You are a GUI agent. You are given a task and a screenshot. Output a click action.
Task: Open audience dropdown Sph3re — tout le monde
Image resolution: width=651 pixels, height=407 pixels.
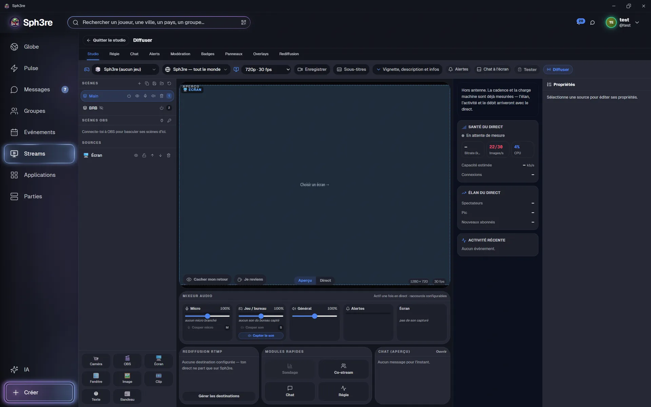196,70
